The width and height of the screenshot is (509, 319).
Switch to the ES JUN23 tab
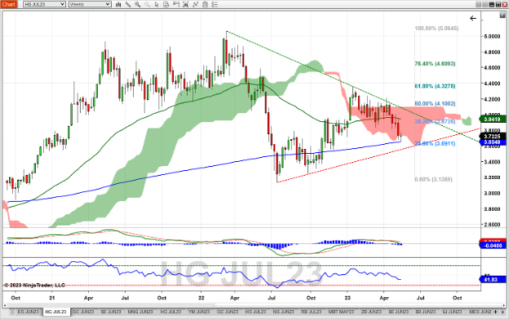click(x=28, y=312)
